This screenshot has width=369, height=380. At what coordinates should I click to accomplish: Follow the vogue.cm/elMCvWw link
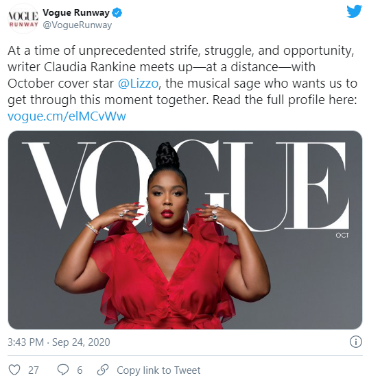pyautogui.click(x=67, y=116)
